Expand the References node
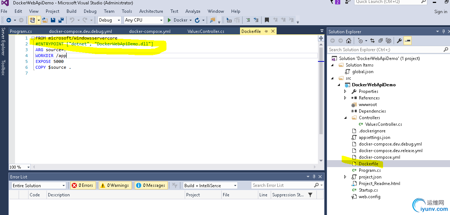Image resolution: width=450 pixels, height=215 pixels. coord(345,98)
